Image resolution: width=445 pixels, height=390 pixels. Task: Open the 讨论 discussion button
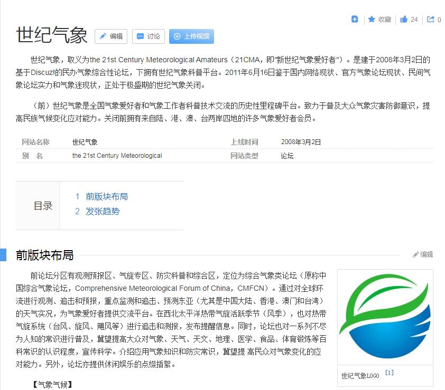click(x=149, y=36)
